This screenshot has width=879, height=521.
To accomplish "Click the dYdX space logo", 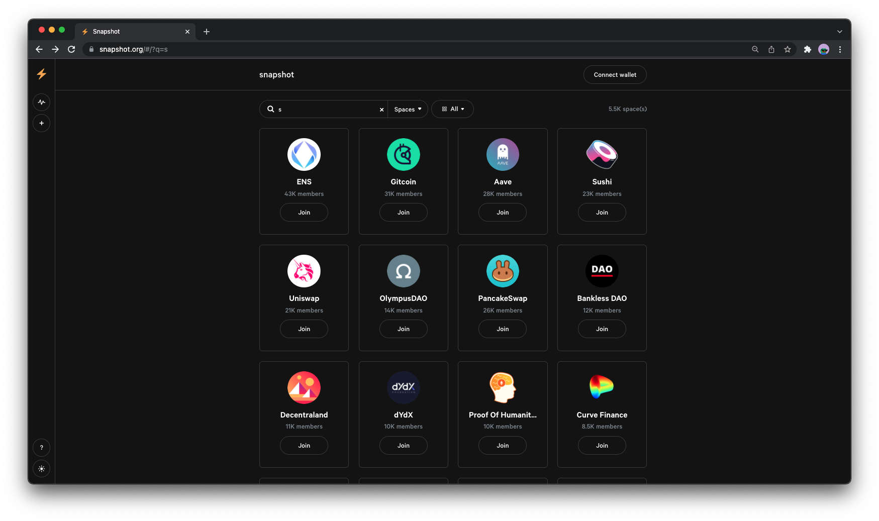I will pyautogui.click(x=403, y=387).
